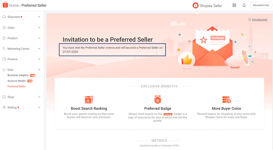The image size is (273, 150).
Task: Jump to Introduction link
Action: click(259, 20)
